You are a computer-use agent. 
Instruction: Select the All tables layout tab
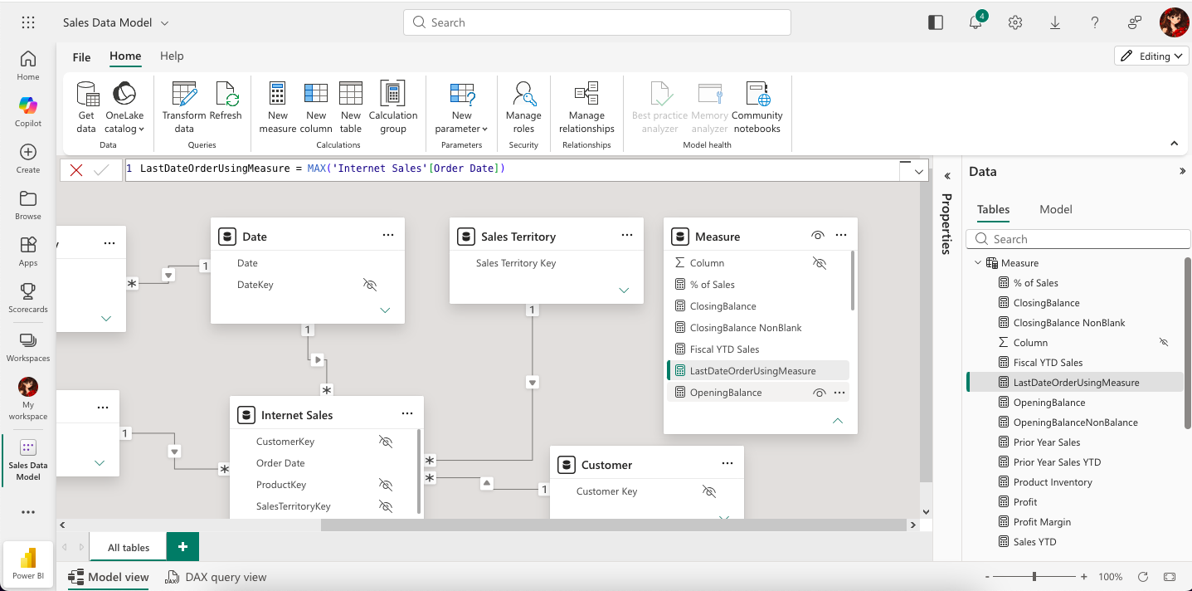[129, 547]
